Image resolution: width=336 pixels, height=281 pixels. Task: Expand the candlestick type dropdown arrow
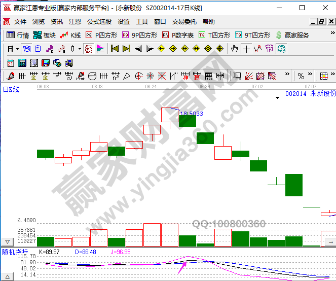(80, 49)
